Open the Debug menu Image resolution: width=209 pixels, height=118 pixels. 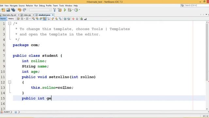tap(42, 6)
